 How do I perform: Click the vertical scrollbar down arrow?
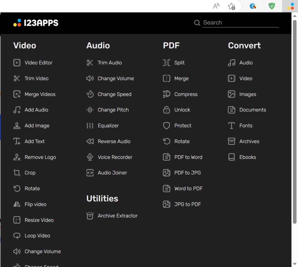pos(295,264)
